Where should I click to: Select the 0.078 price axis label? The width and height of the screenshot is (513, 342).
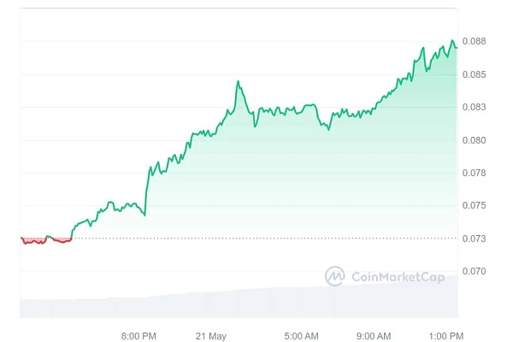coord(474,173)
